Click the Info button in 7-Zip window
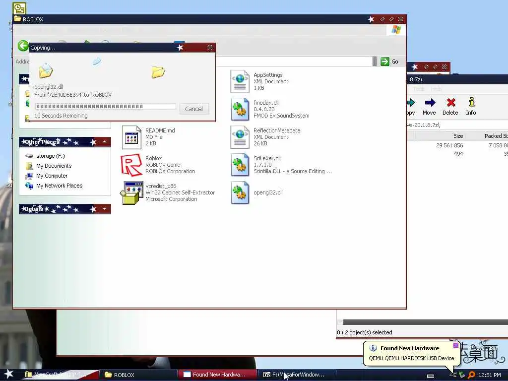The image size is (508, 381). click(471, 106)
